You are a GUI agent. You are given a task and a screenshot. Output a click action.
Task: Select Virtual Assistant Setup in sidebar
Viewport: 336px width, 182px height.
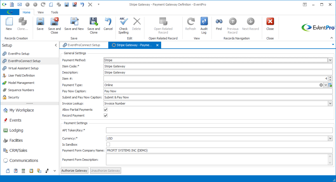coord(30,68)
